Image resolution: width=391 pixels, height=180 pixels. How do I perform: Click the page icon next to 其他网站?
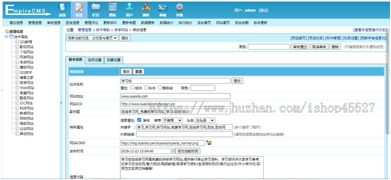tap(17, 134)
